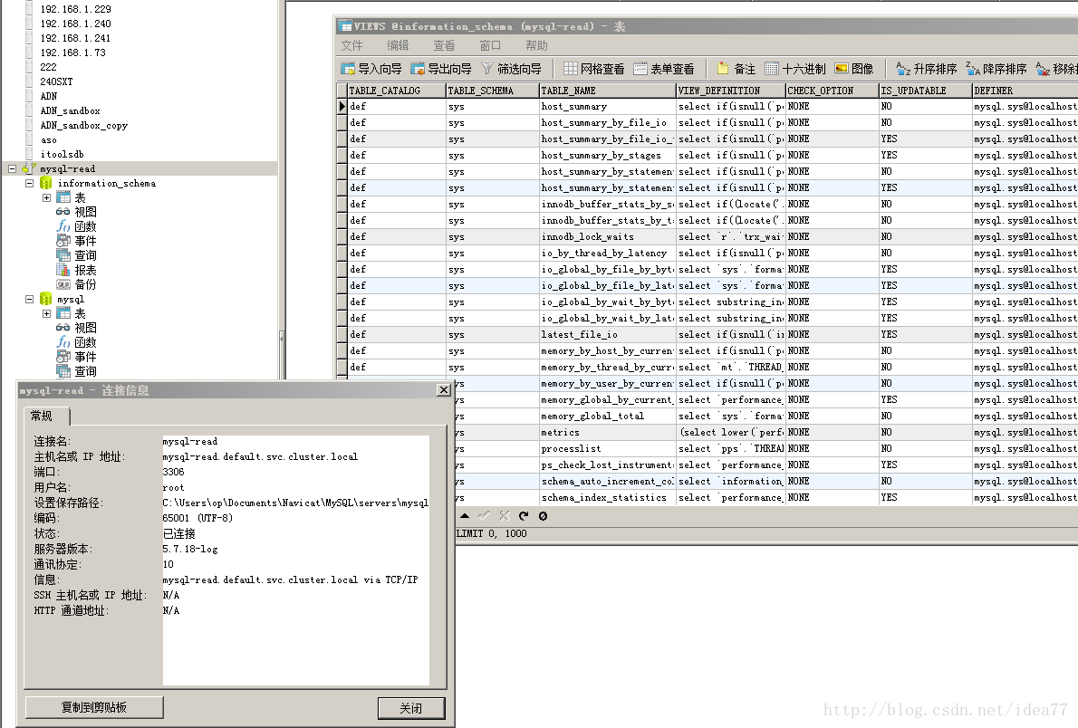Image resolution: width=1078 pixels, height=728 pixels.
Task: Select 函数 under information_schema
Action: 76,226
